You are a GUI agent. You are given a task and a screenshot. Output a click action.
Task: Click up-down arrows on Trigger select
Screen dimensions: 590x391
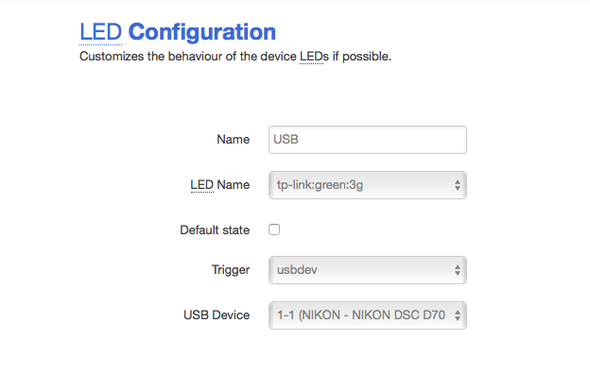click(458, 270)
